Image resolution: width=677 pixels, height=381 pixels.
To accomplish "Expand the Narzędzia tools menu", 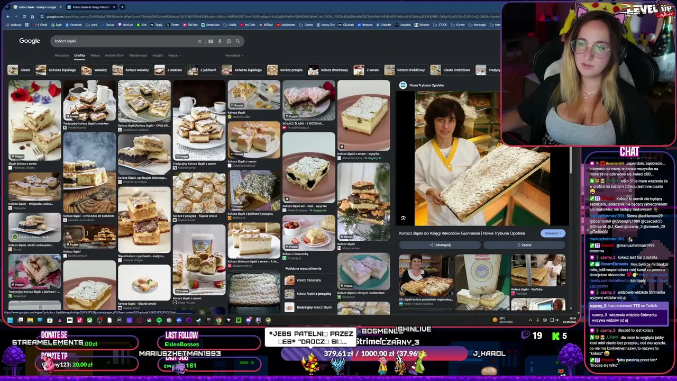I will click(x=234, y=56).
